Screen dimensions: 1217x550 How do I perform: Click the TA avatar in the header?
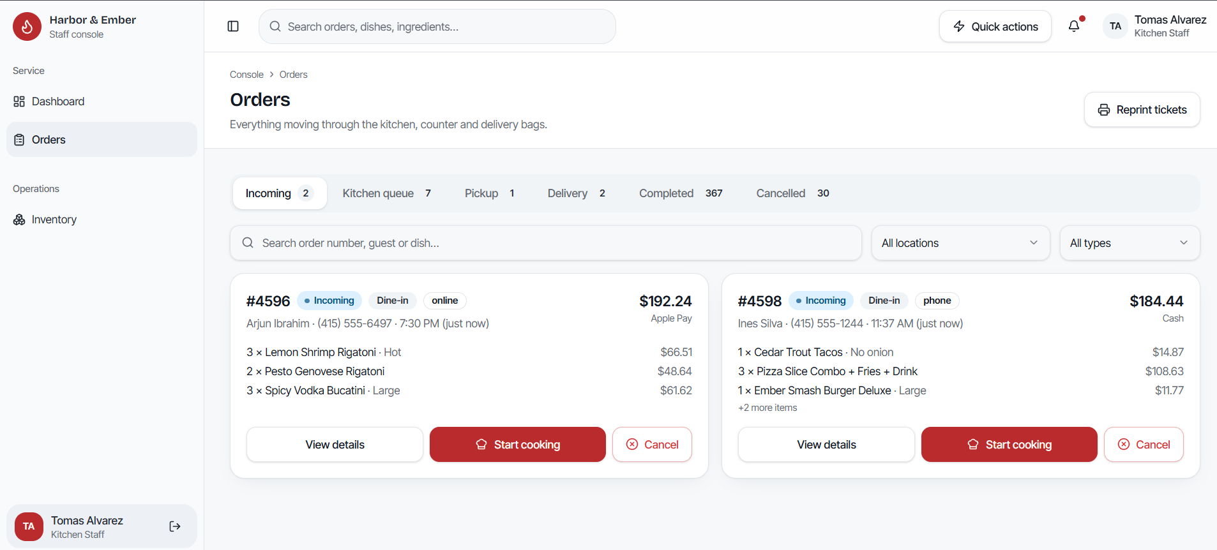coord(1115,26)
